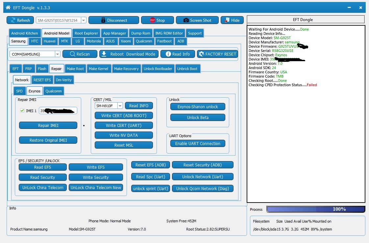
Task: Click the red Stop button
Action: [158, 20]
